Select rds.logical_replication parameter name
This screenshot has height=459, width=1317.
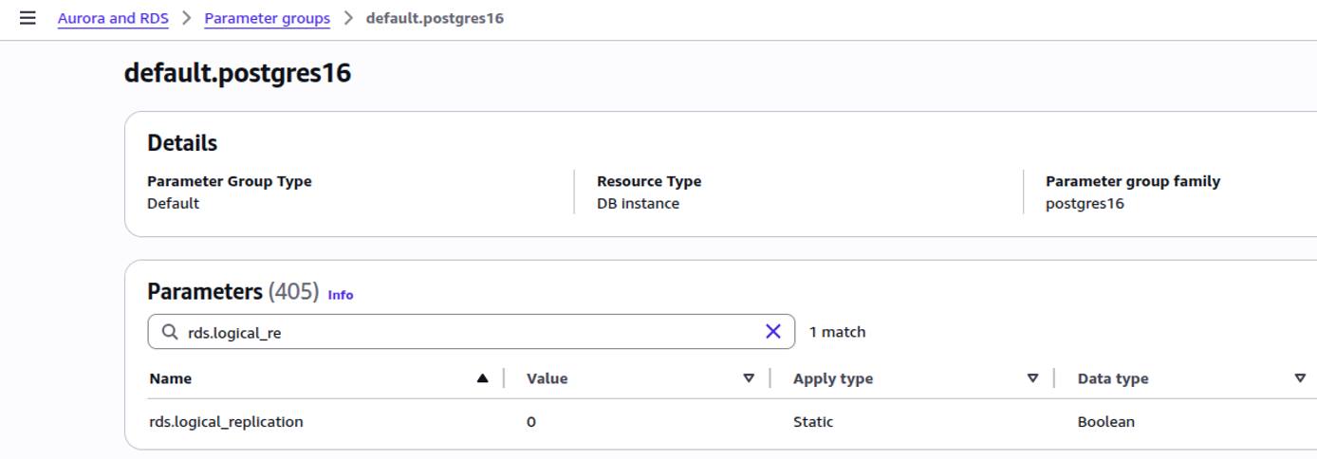tap(226, 421)
